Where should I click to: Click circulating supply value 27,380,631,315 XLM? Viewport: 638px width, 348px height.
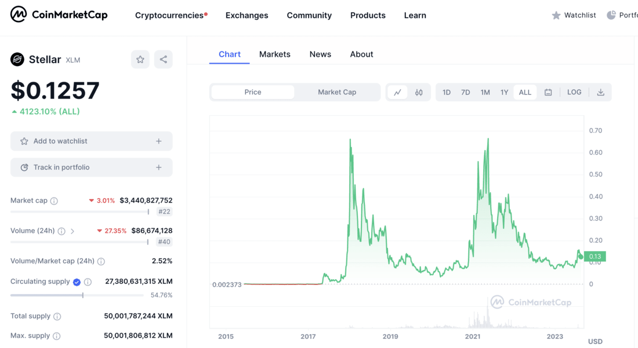point(139,281)
